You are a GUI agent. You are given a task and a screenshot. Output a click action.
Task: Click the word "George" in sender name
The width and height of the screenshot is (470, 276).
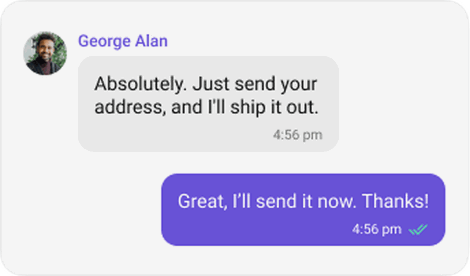pyautogui.click(x=104, y=41)
